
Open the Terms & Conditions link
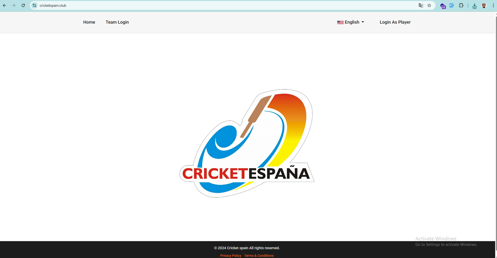coord(259,256)
